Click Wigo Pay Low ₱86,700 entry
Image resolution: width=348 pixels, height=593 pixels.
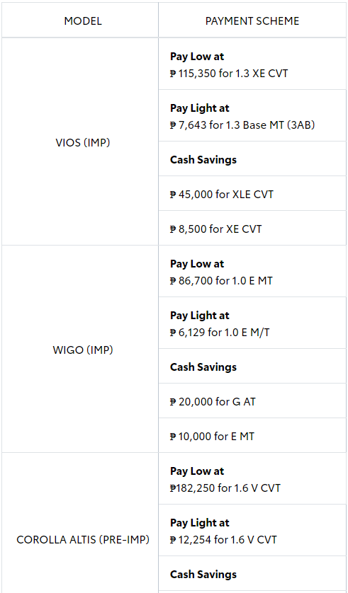[252, 271]
